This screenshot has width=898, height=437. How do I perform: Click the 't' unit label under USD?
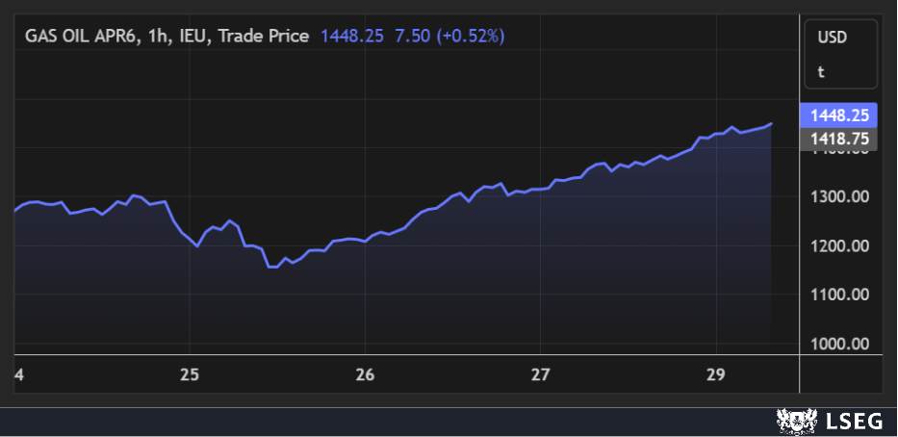(x=821, y=71)
